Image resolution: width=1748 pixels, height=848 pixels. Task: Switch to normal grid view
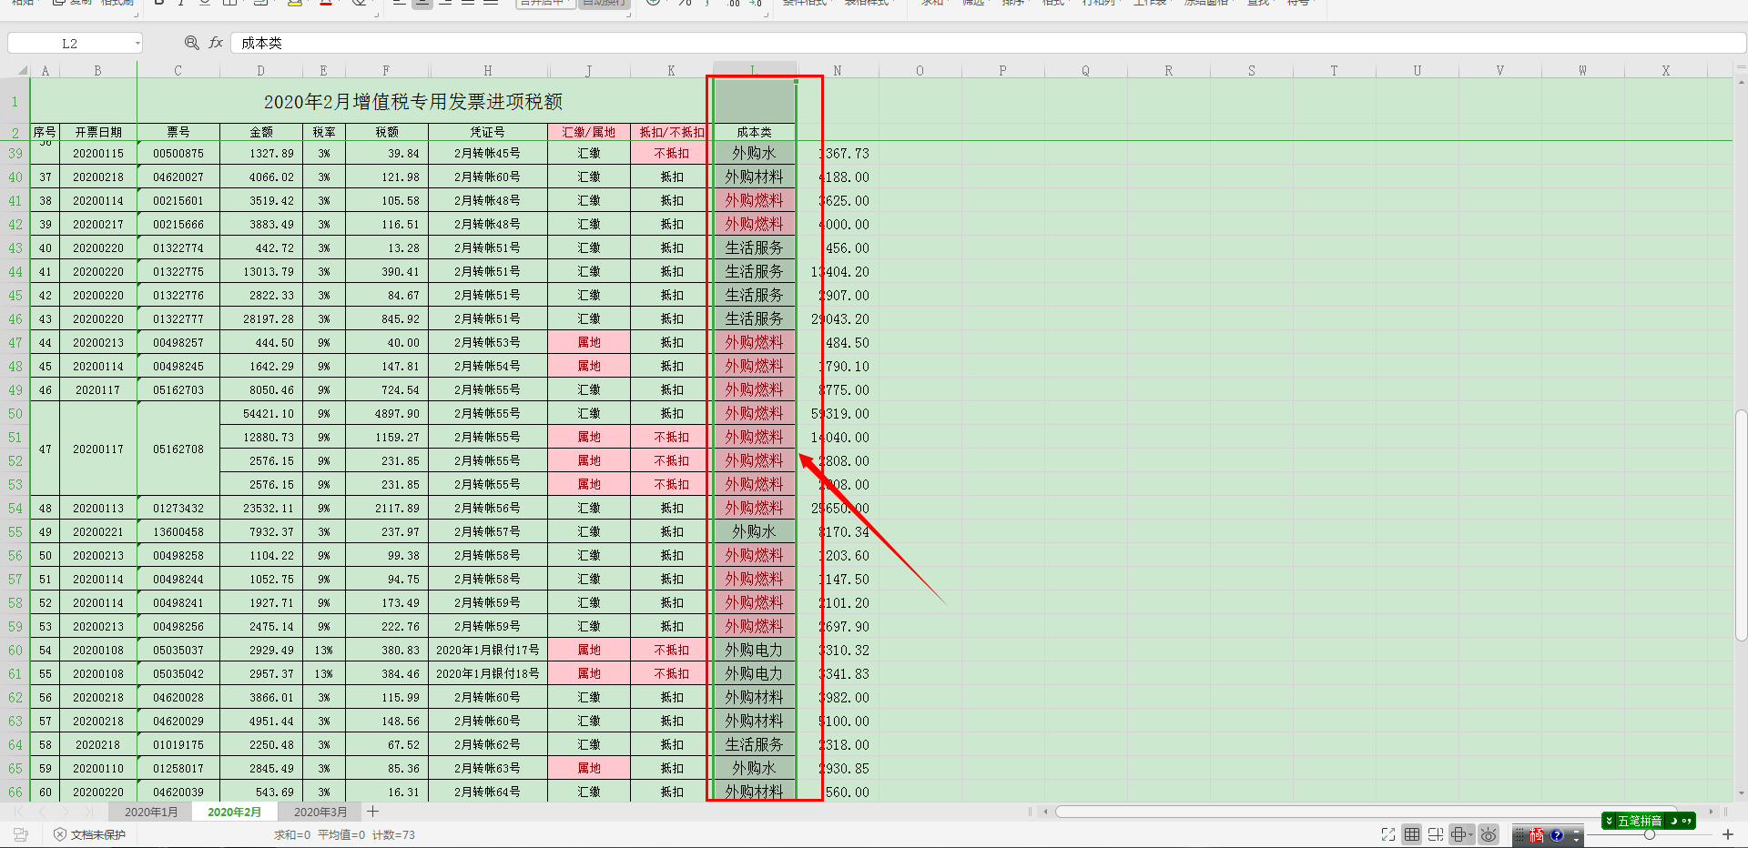[x=1412, y=834]
